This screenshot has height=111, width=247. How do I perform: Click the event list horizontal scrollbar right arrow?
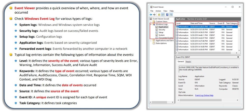(x=237, y=53)
